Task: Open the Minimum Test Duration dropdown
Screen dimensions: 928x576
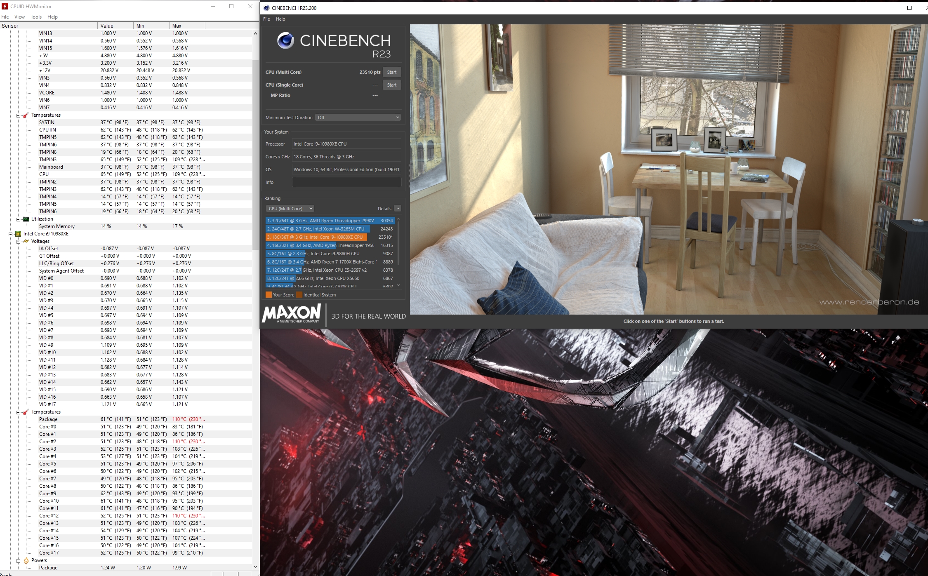Action: (358, 118)
